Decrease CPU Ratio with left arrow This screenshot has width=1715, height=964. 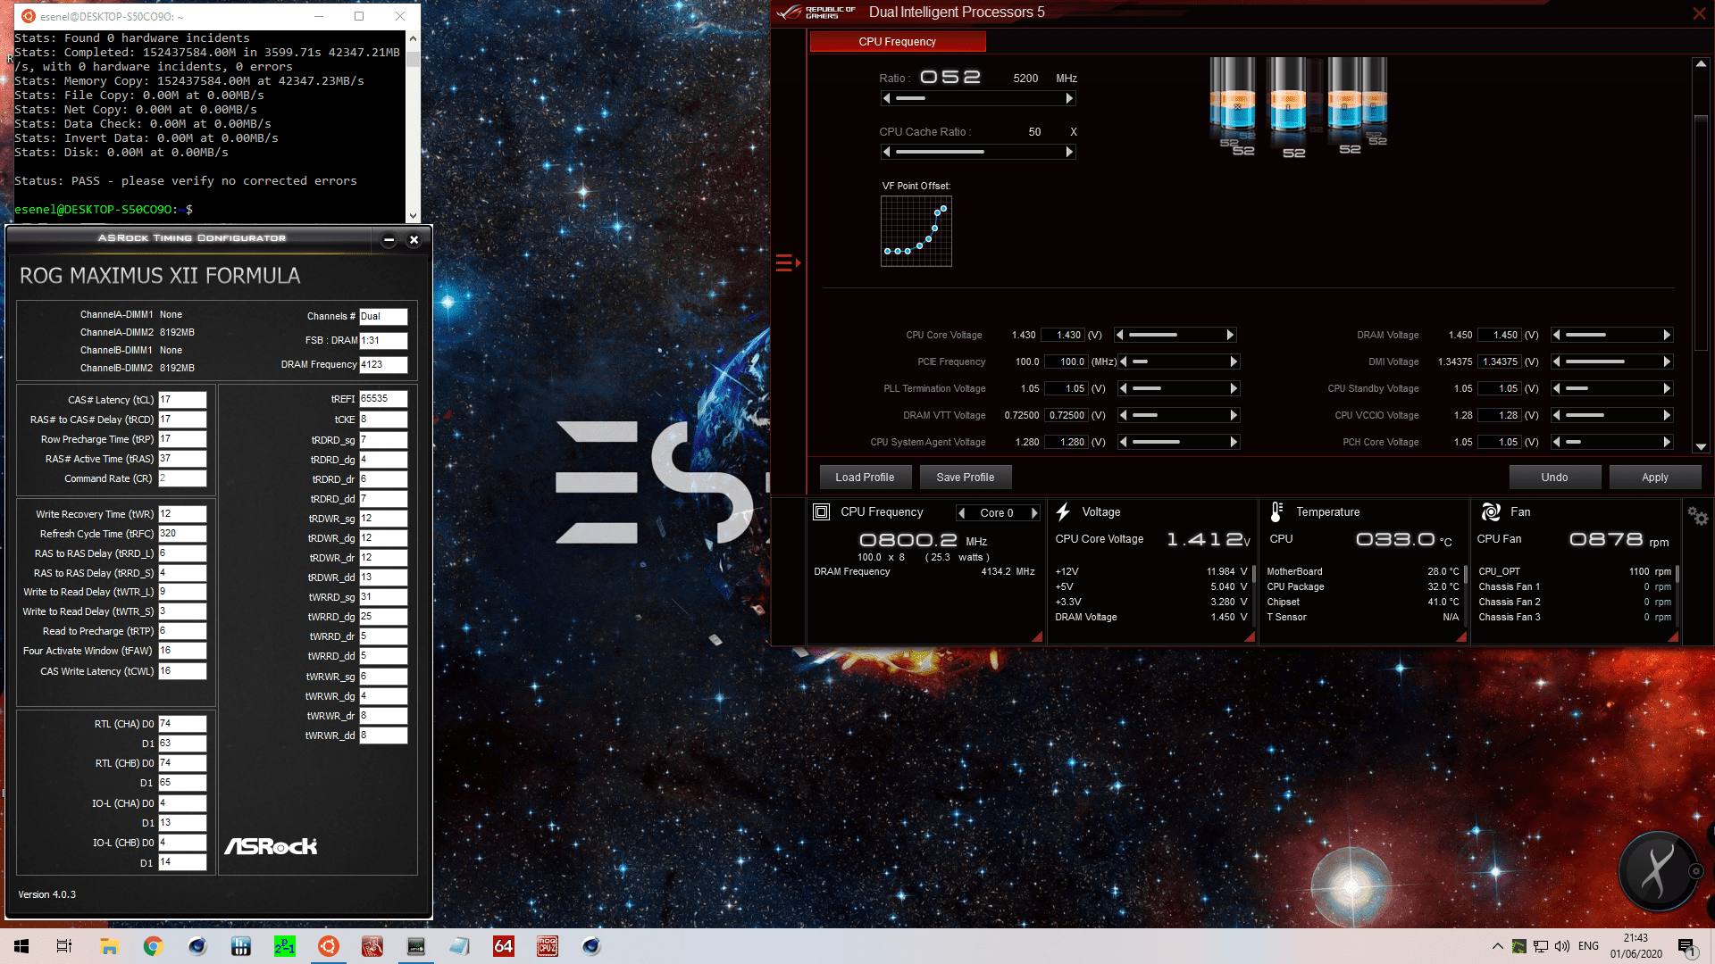coord(886,98)
